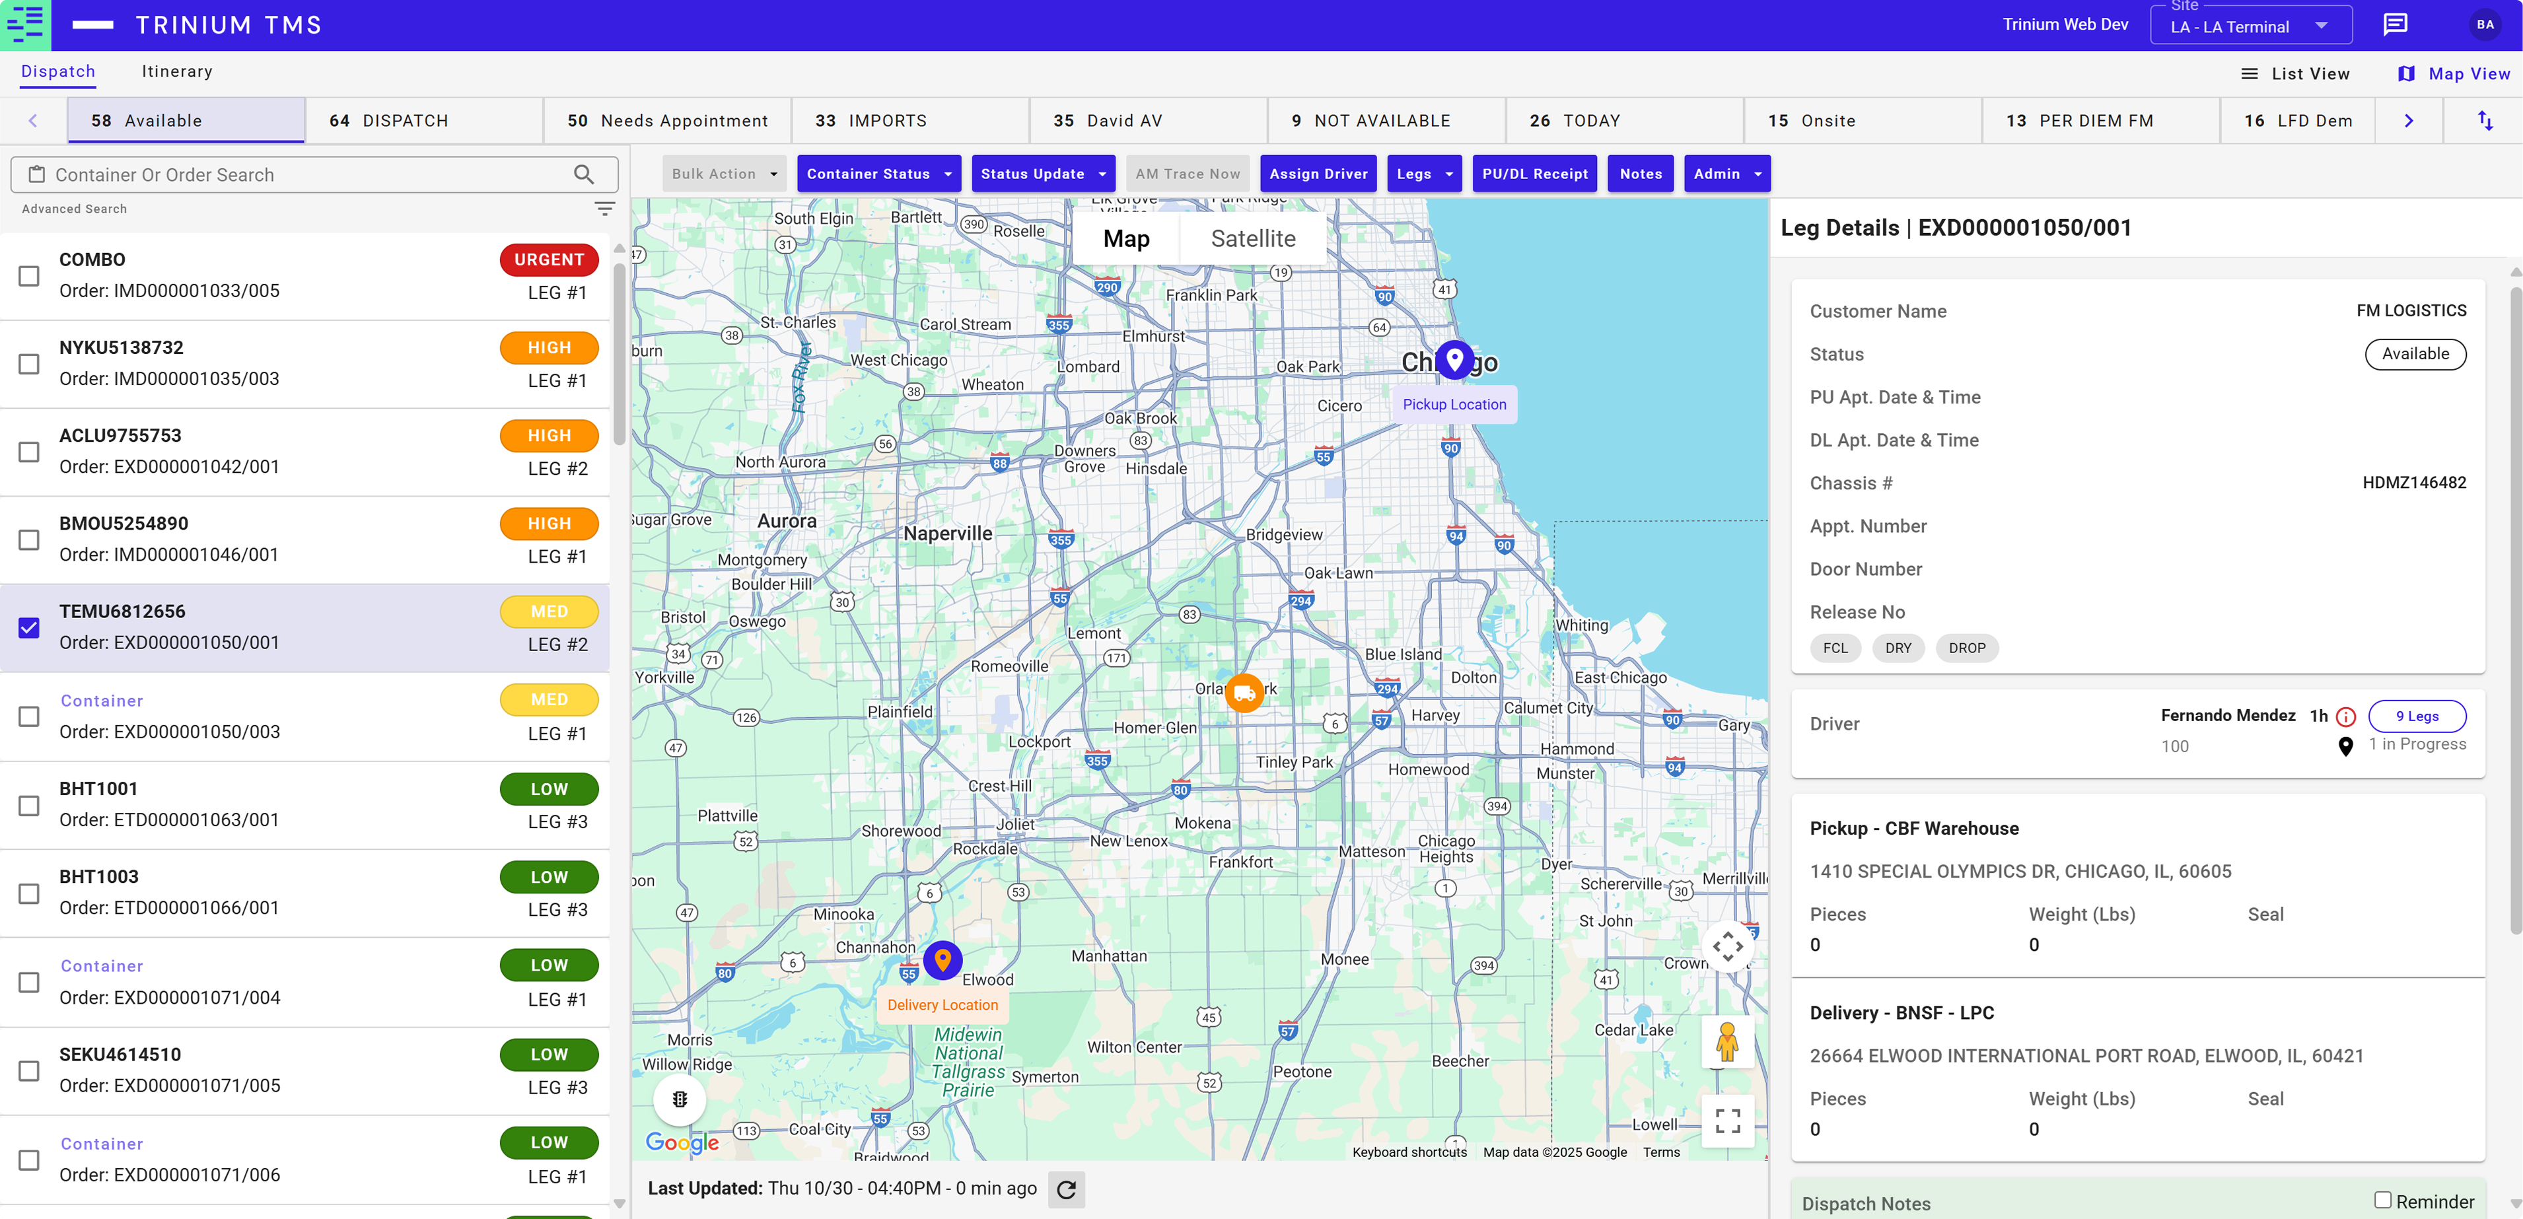Open the Site LA Terminal dropdown
The image size is (2523, 1219).
click(2250, 26)
